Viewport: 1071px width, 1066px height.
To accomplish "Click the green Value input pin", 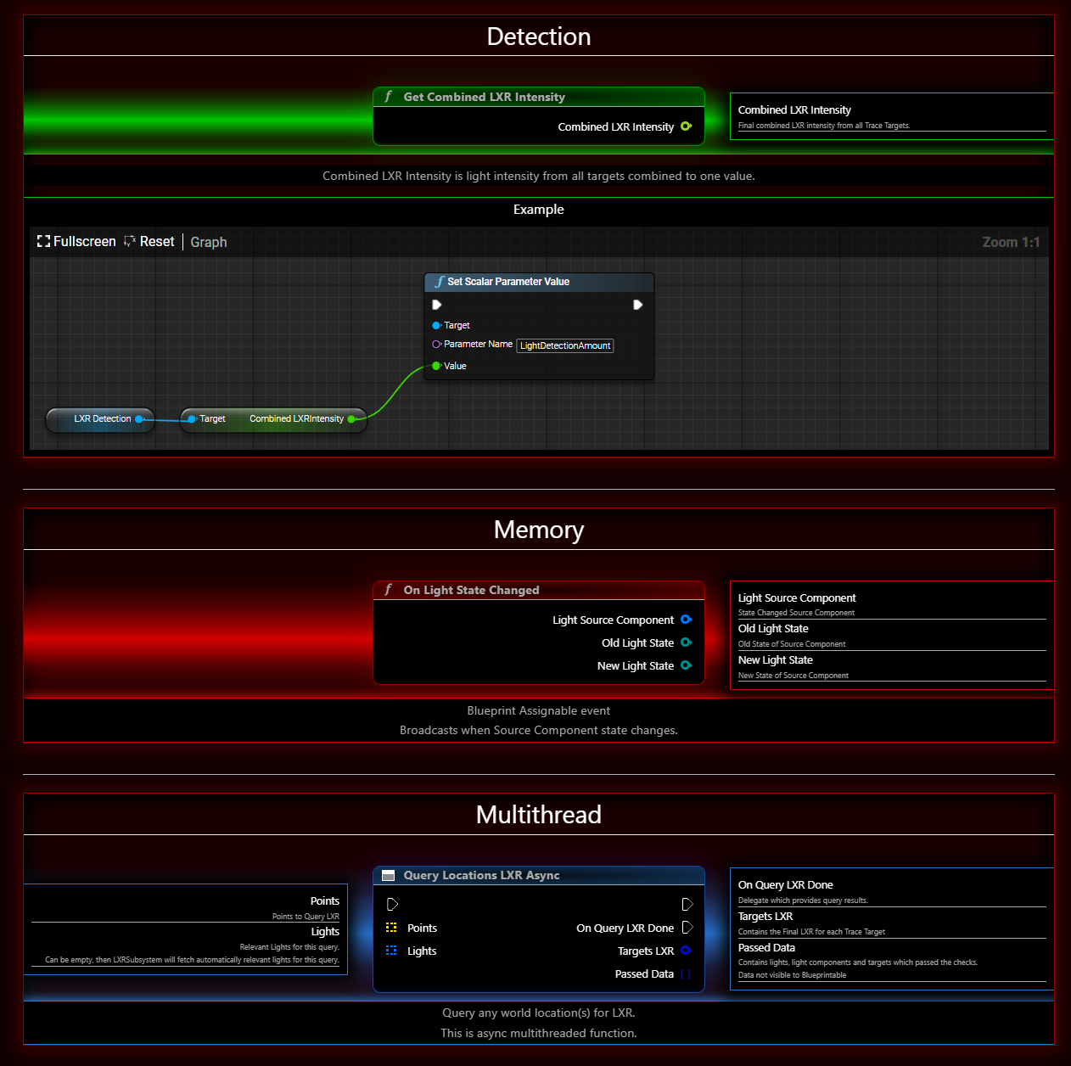I will click(x=436, y=366).
